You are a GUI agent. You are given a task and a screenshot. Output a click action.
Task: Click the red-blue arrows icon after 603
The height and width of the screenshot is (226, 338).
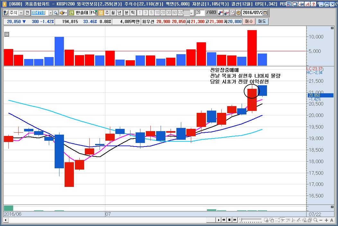pos(220,13)
